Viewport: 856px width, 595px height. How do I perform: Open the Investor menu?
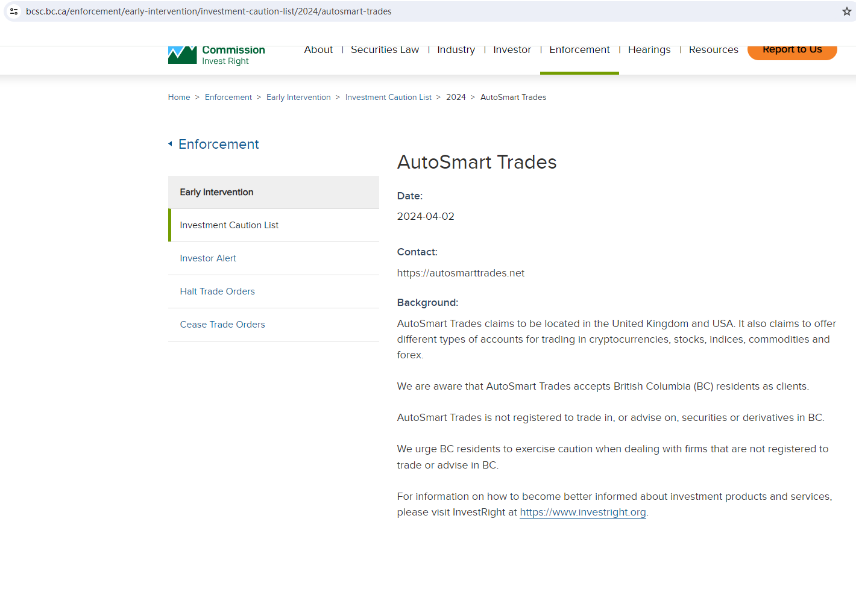[x=512, y=50]
